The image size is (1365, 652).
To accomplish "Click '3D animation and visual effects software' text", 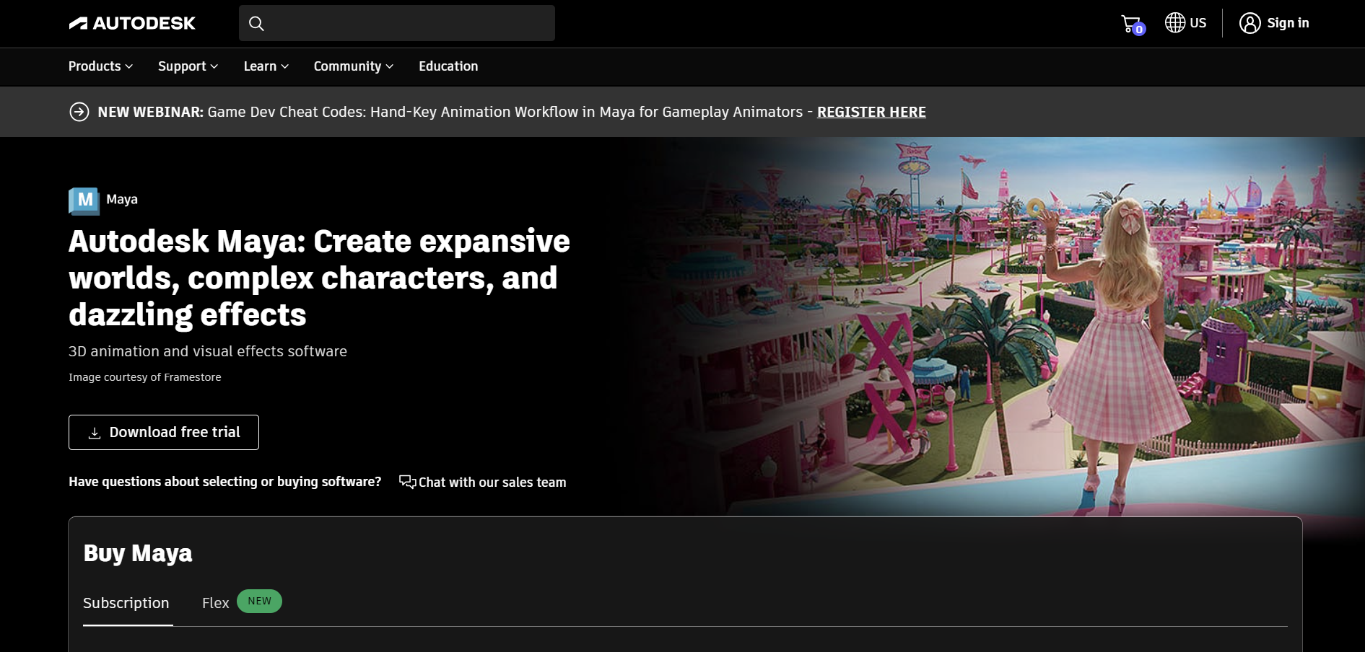I will pos(208,351).
